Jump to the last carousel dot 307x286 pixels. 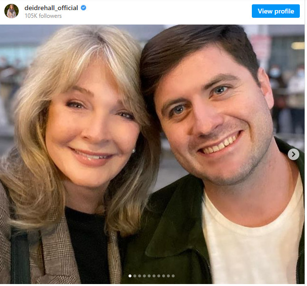point(173,276)
